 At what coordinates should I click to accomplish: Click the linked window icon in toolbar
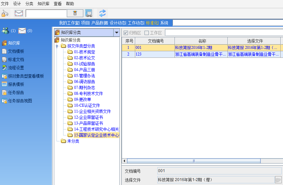(x=89, y=13)
